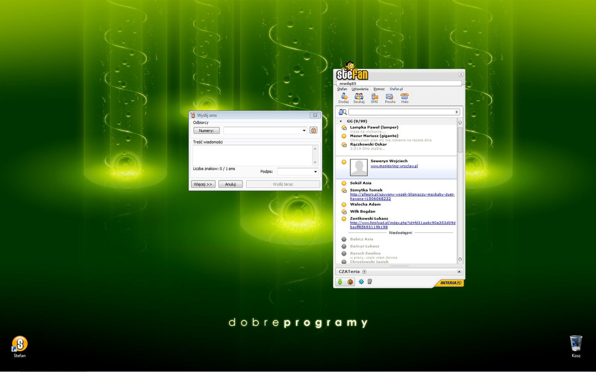Click the green person status icon
The image size is (596, 372).
340,282
